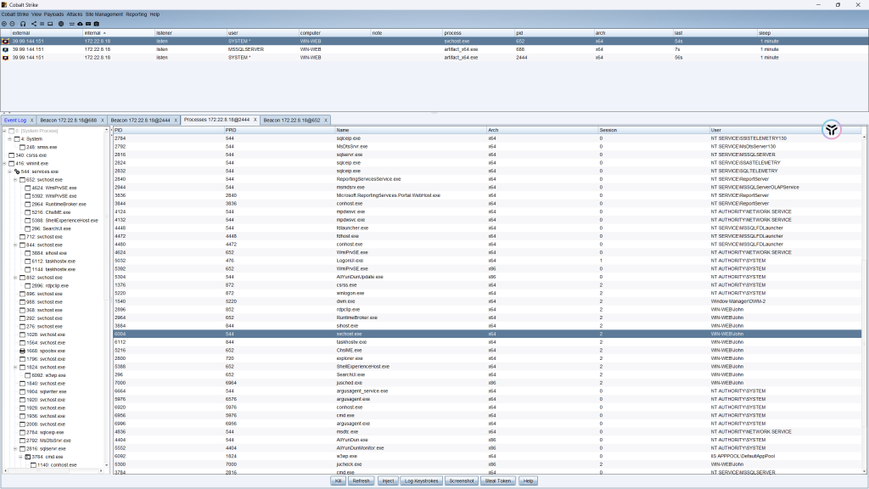Open listeners via the headphones toolbar icon
Image resolution: width=869 pixels, height=489 pixels.
coord(23,24)
